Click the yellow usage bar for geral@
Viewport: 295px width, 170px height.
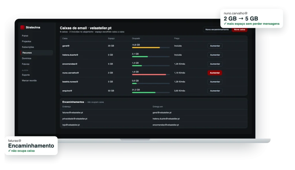click(x=151, y=48)
